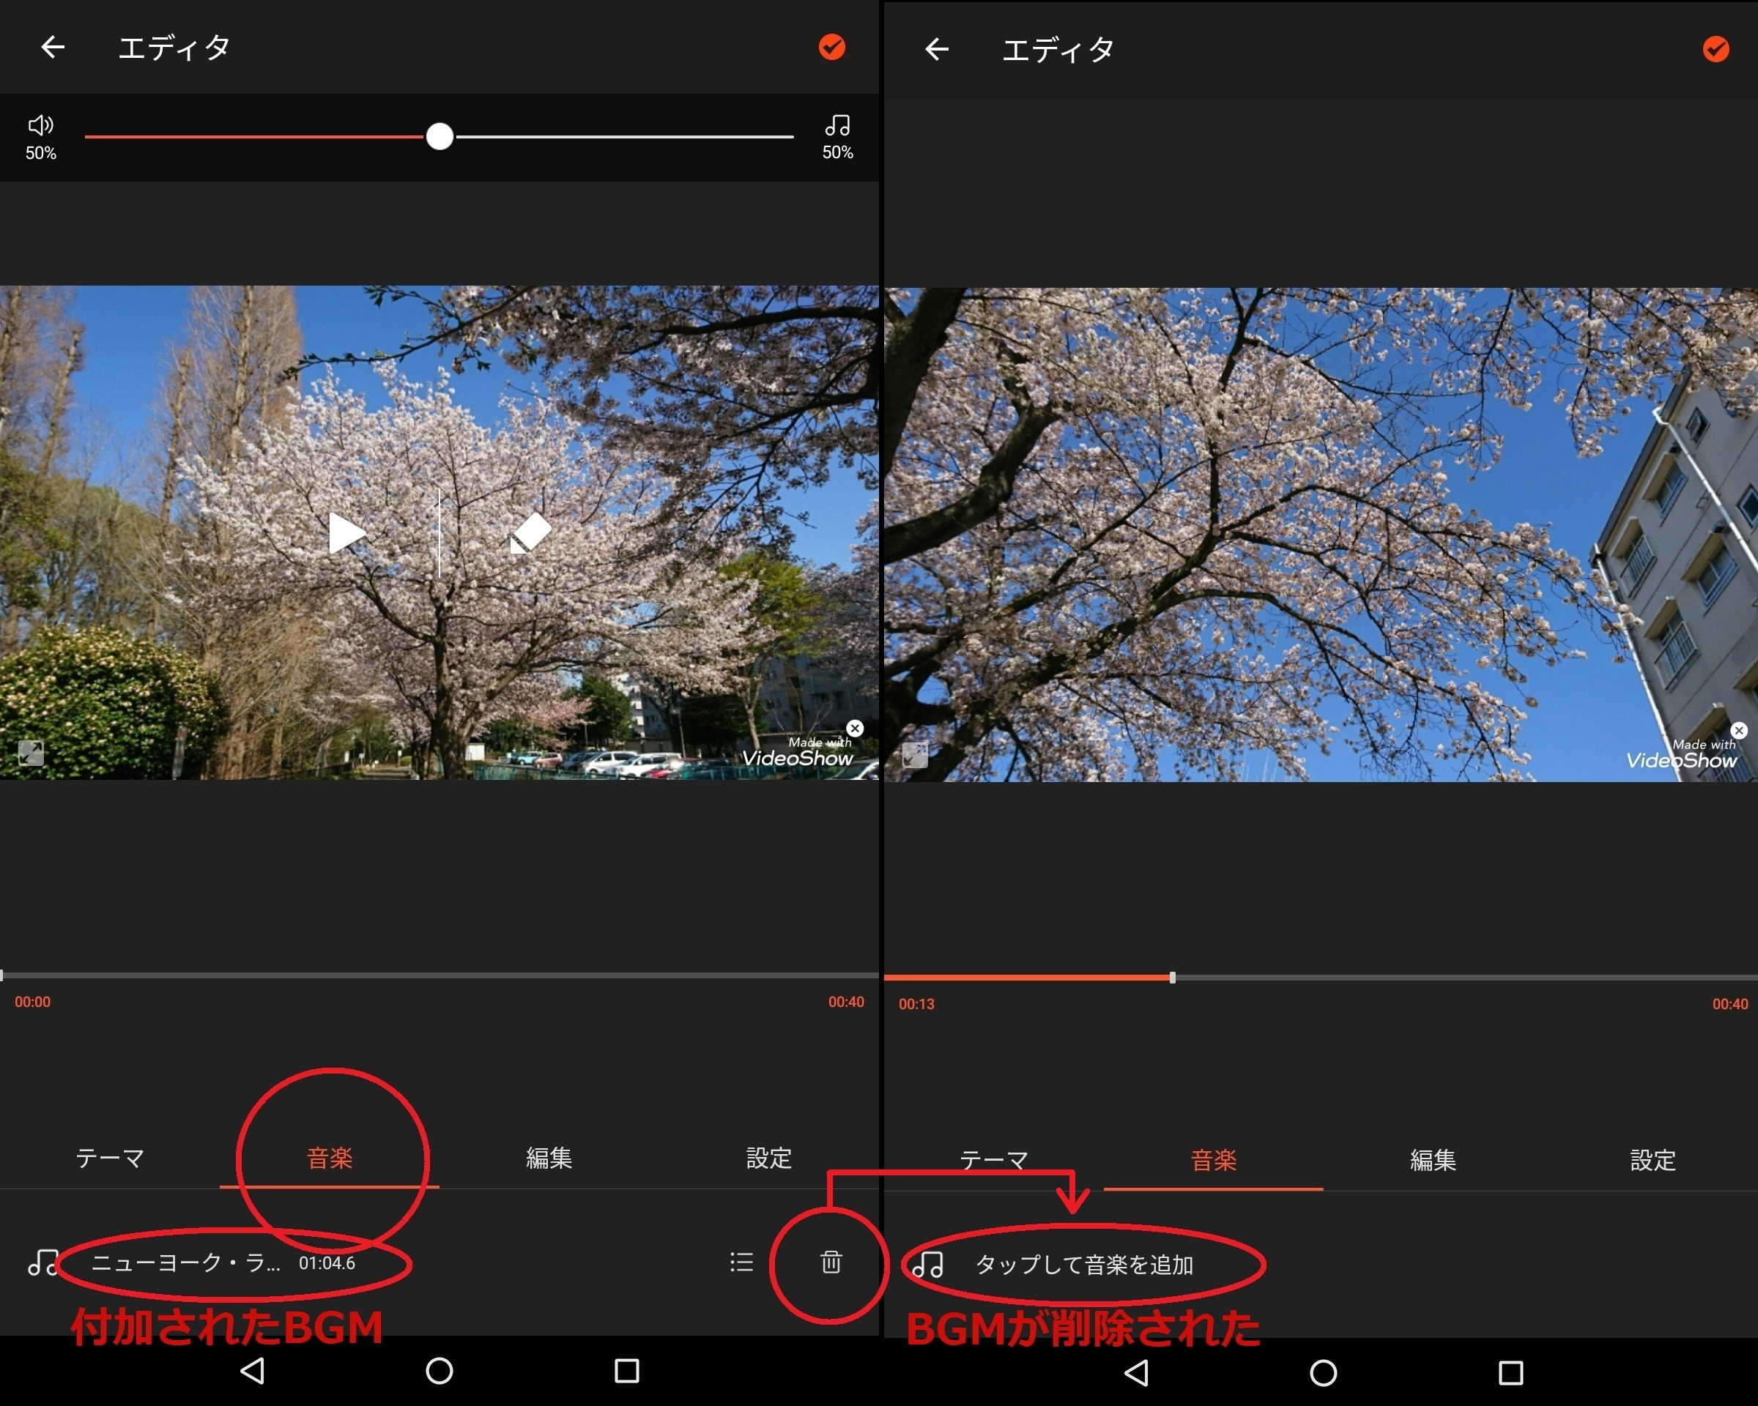Open the music list icon beside trash
Image resolution: width=1758 pixels, height=1406 pixels.
point(741,1262)
